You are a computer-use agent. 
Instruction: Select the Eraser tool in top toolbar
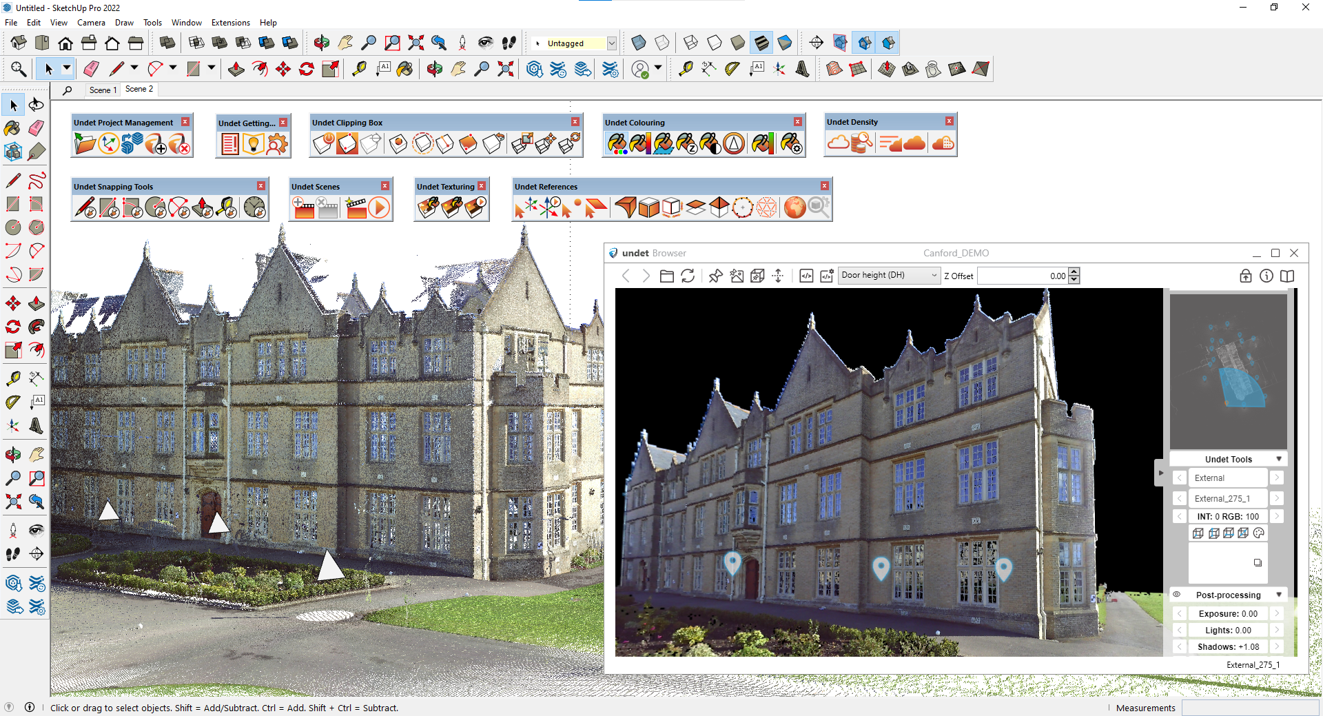[x=91, y=69]
